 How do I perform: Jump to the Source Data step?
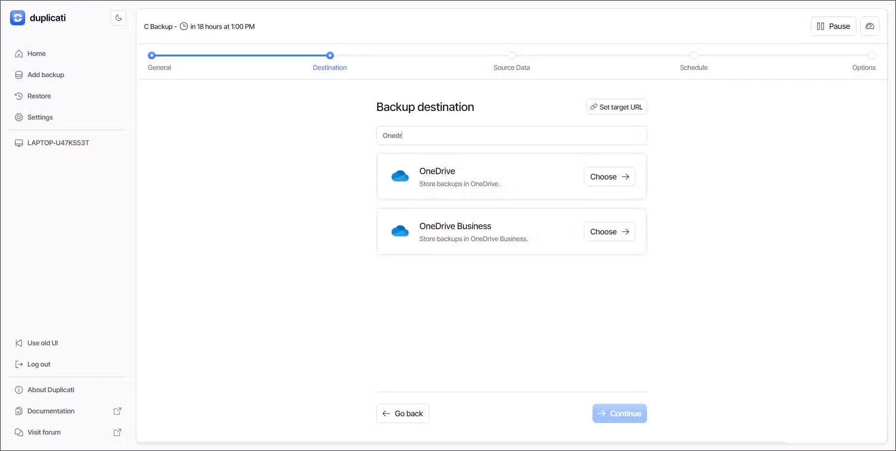click(x=511, y=55)
